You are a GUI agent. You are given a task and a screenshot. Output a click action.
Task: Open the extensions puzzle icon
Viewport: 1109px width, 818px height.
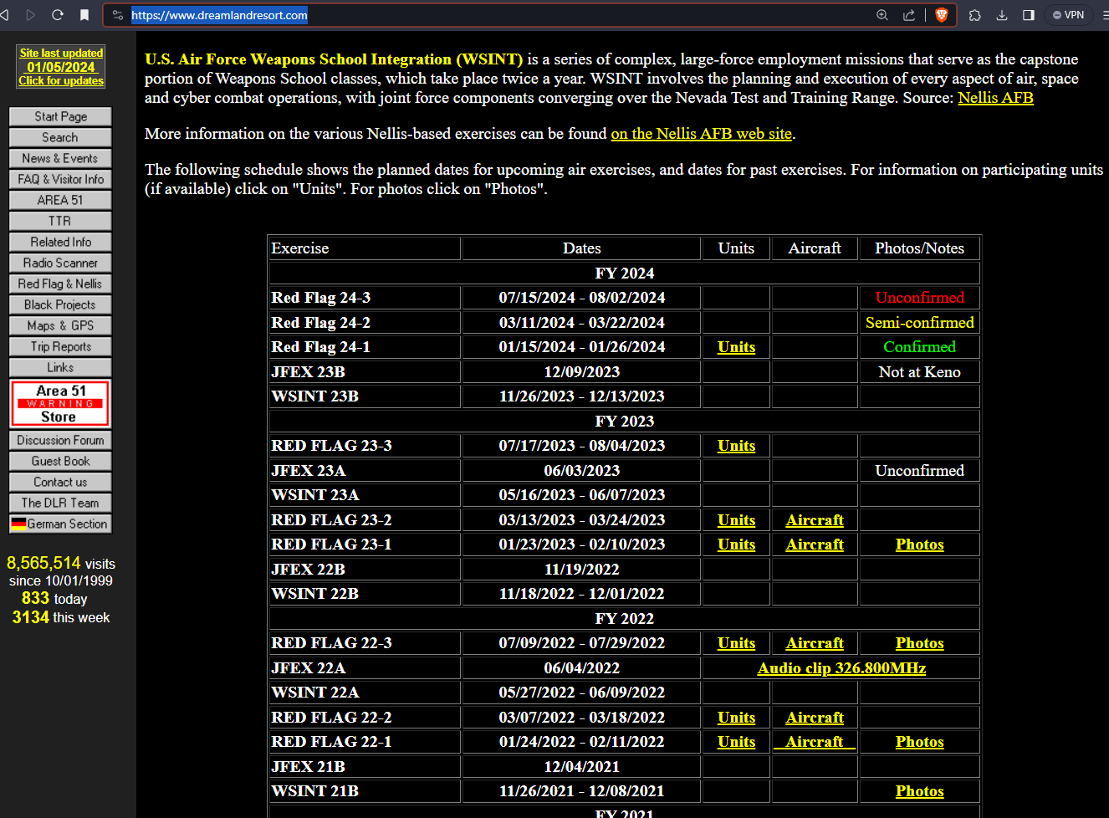coord(975,15)
